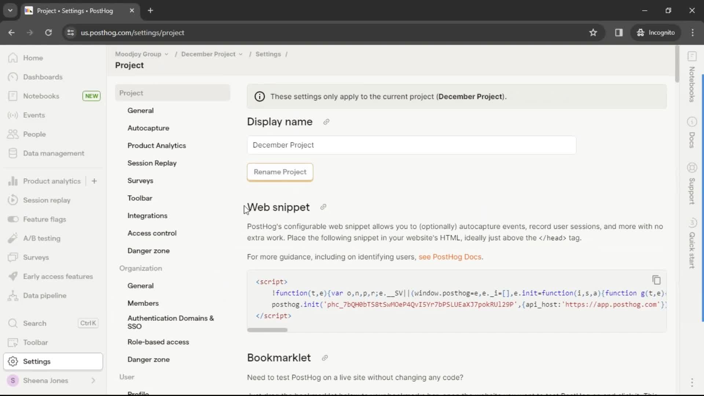Open Chrome three-dot menu
Screen dimensions: 704x396
pyautogui.click(x=693, y=33)
